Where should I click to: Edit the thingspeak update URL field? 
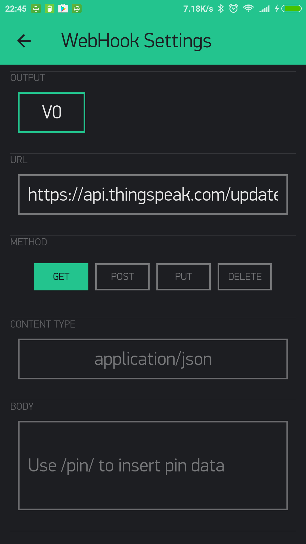(x=153, y=194)
